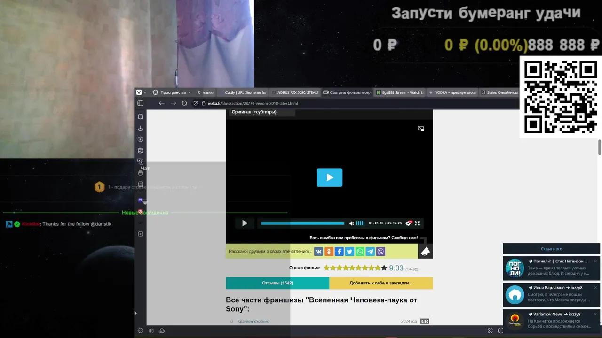Open the Пространства workspaces dropdown
The height and width of the screenshot is (338, 602).
pyautogui.click(x=172, y=92)
